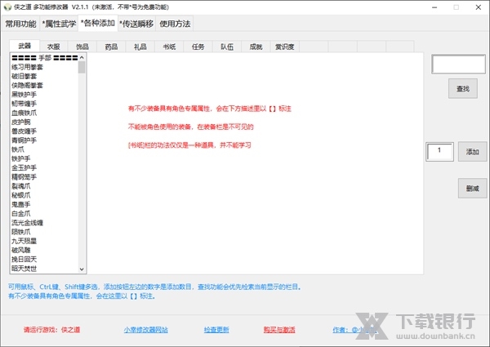The image size is (490, 347).
Task: Select 黑铁护手 in the list
Action: click(44, 95)
